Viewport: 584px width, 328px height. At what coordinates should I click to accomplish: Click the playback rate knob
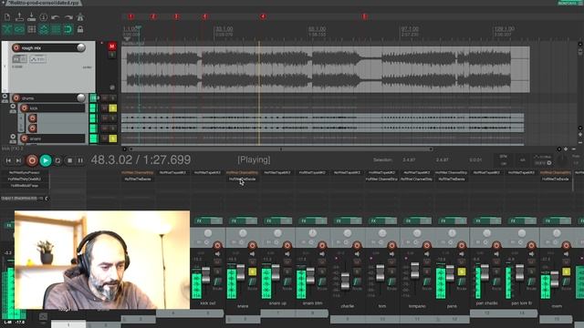pos(562,160)
